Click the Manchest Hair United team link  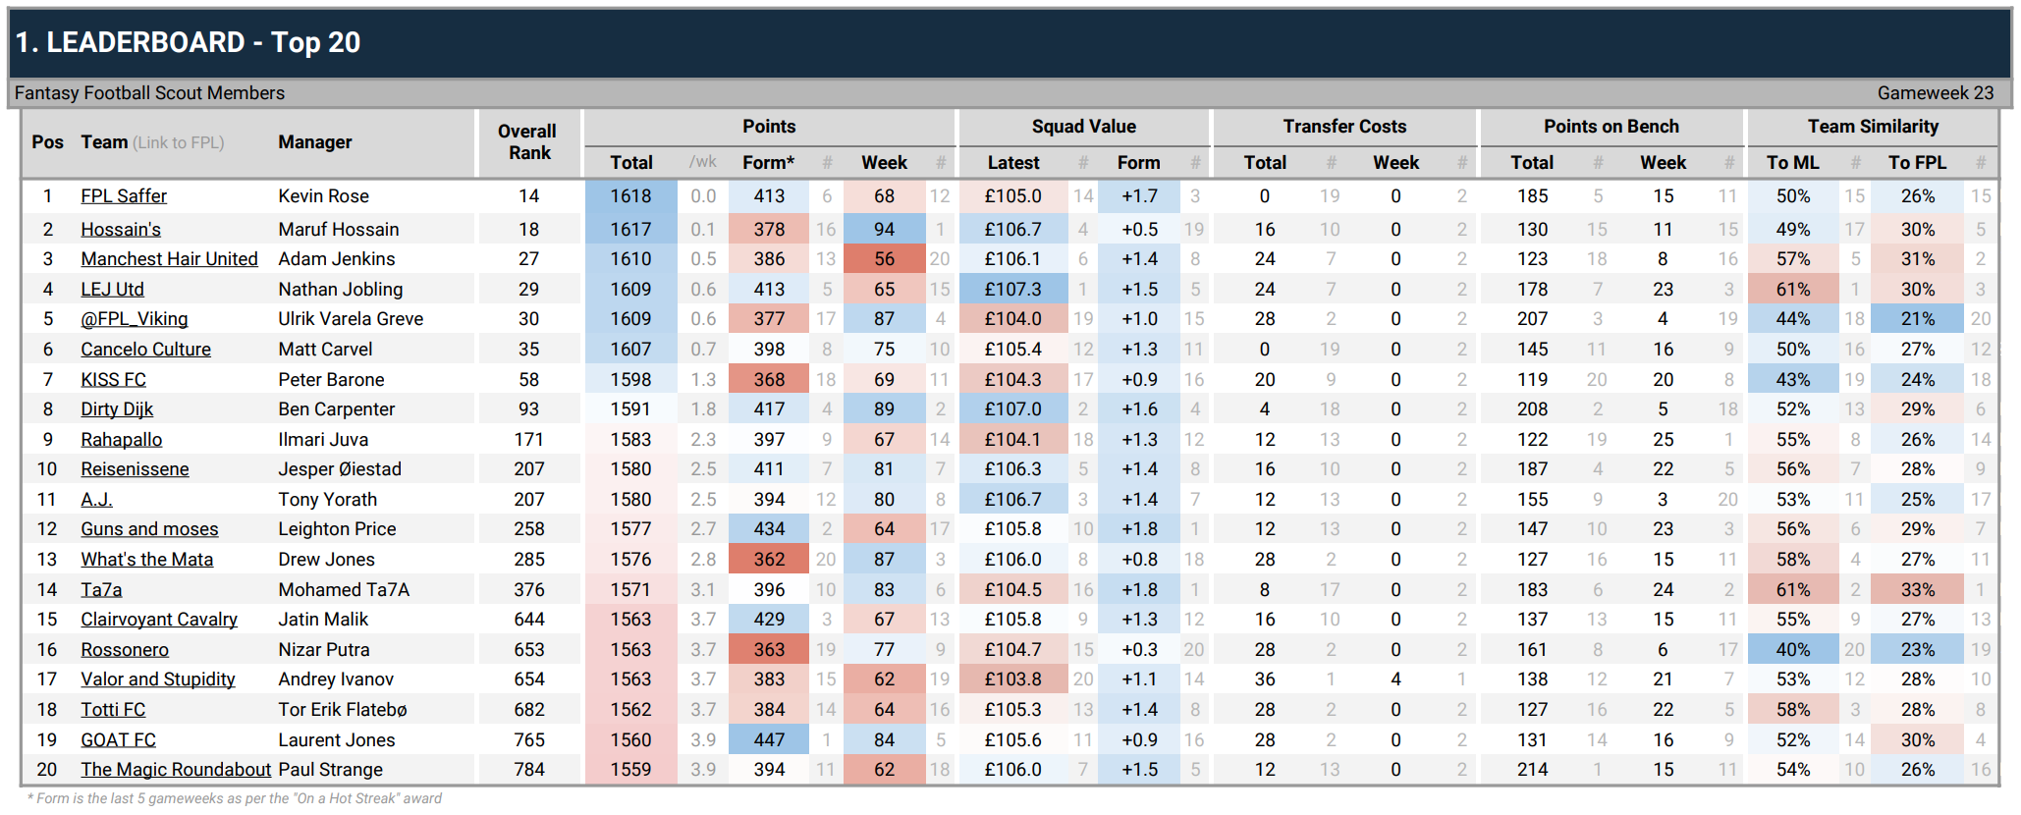pyautogui.click(x=169, y=259)
